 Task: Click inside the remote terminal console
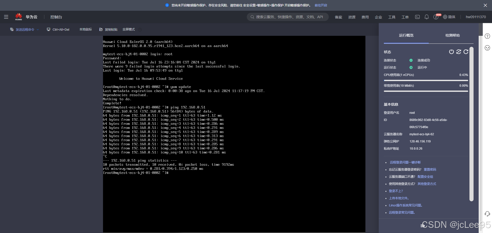coord(234,134)
